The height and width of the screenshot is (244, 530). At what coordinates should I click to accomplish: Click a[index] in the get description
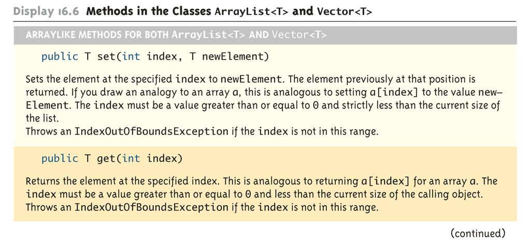[383, 181]
